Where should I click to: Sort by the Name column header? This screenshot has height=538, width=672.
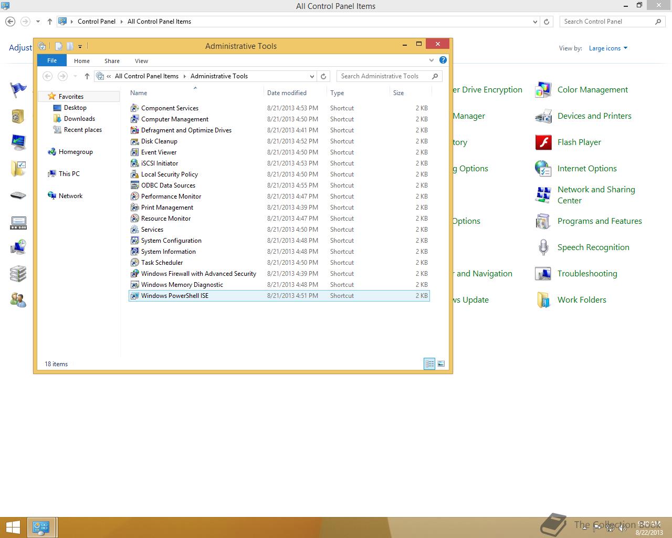coord(195,93)
